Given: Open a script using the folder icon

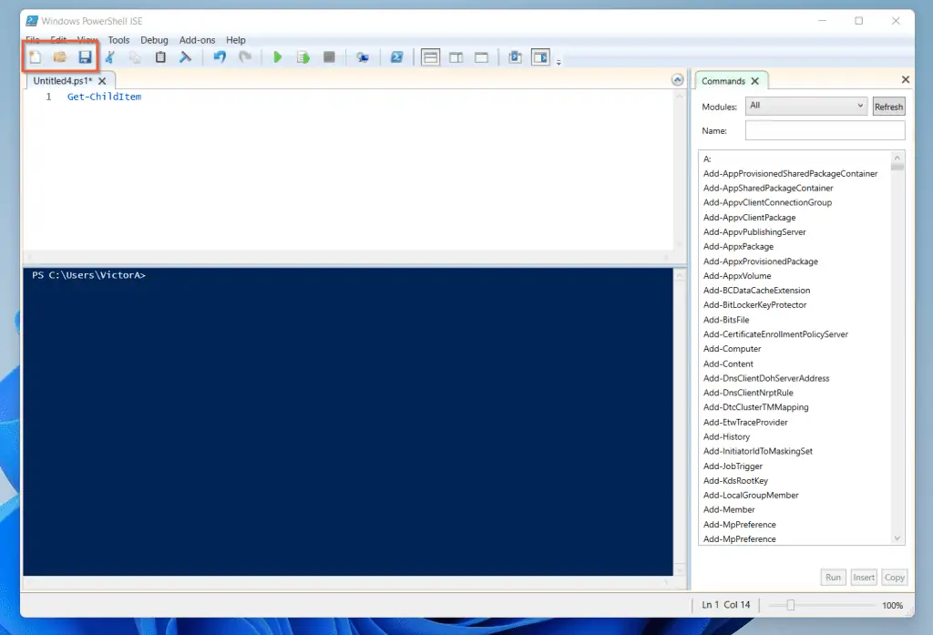Looking at the screenshot, I should pos(59,57).
